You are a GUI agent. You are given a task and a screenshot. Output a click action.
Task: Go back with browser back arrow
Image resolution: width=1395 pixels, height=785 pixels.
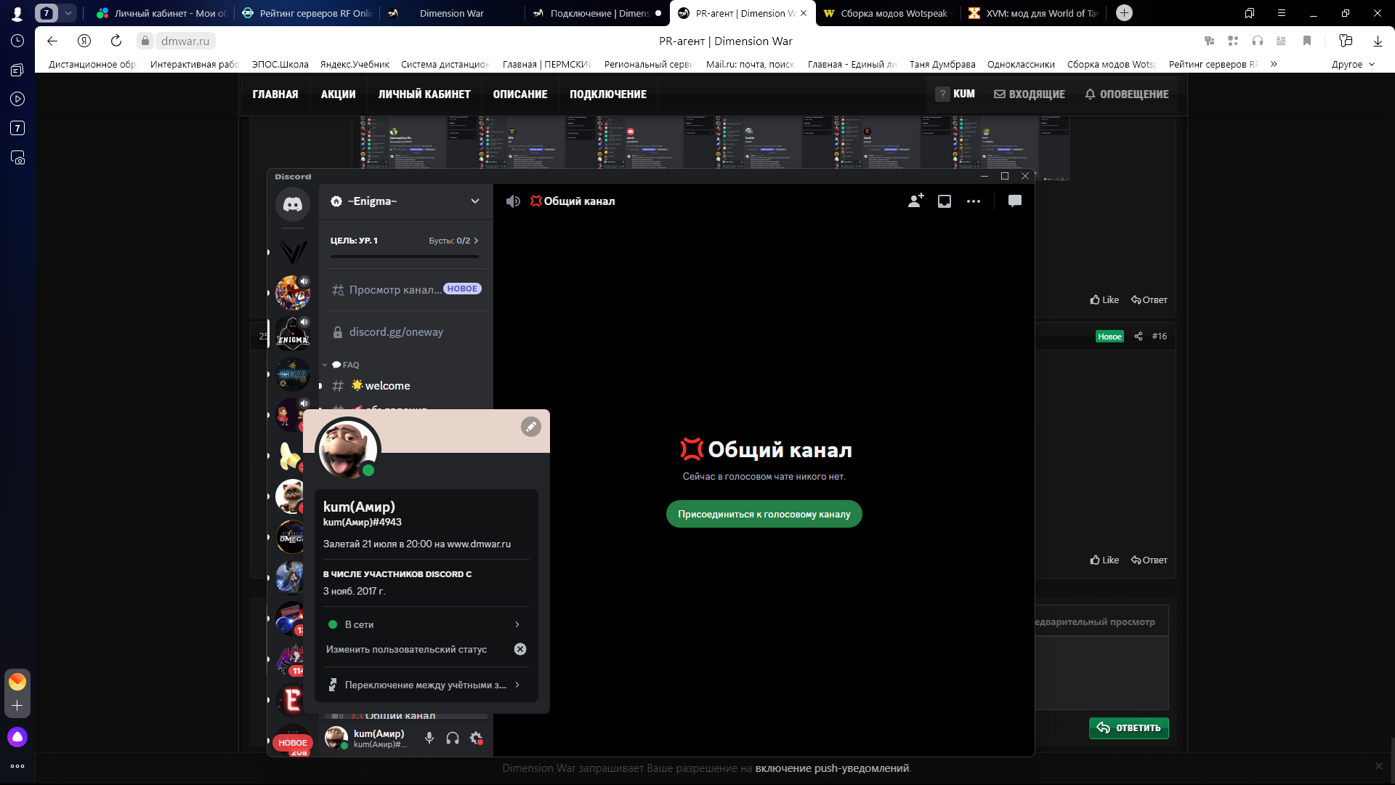[x=52, y=41]
